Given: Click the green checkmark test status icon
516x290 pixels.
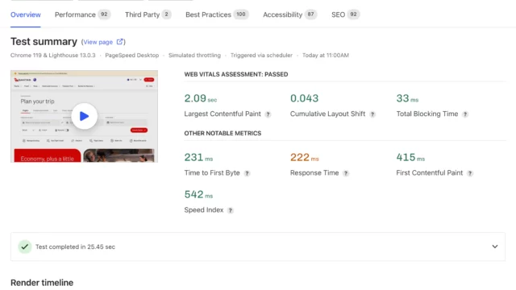Looking at the screenshot, I should (25, 246).
